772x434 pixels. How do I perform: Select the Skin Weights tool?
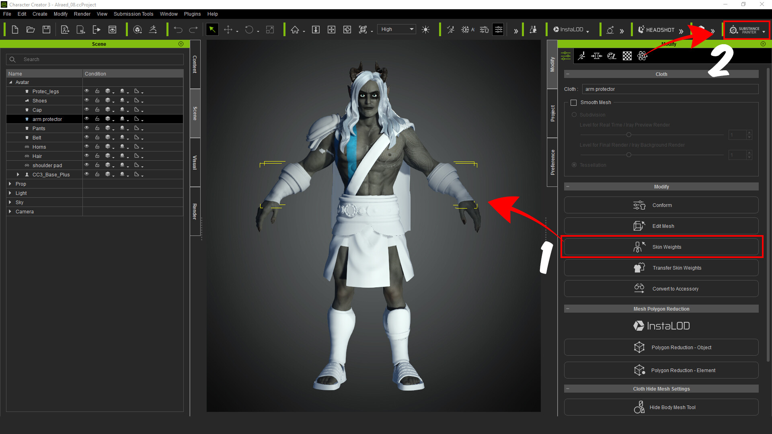(661, 247)
